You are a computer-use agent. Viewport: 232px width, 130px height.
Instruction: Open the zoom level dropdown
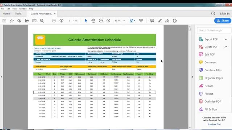point(124,21)
